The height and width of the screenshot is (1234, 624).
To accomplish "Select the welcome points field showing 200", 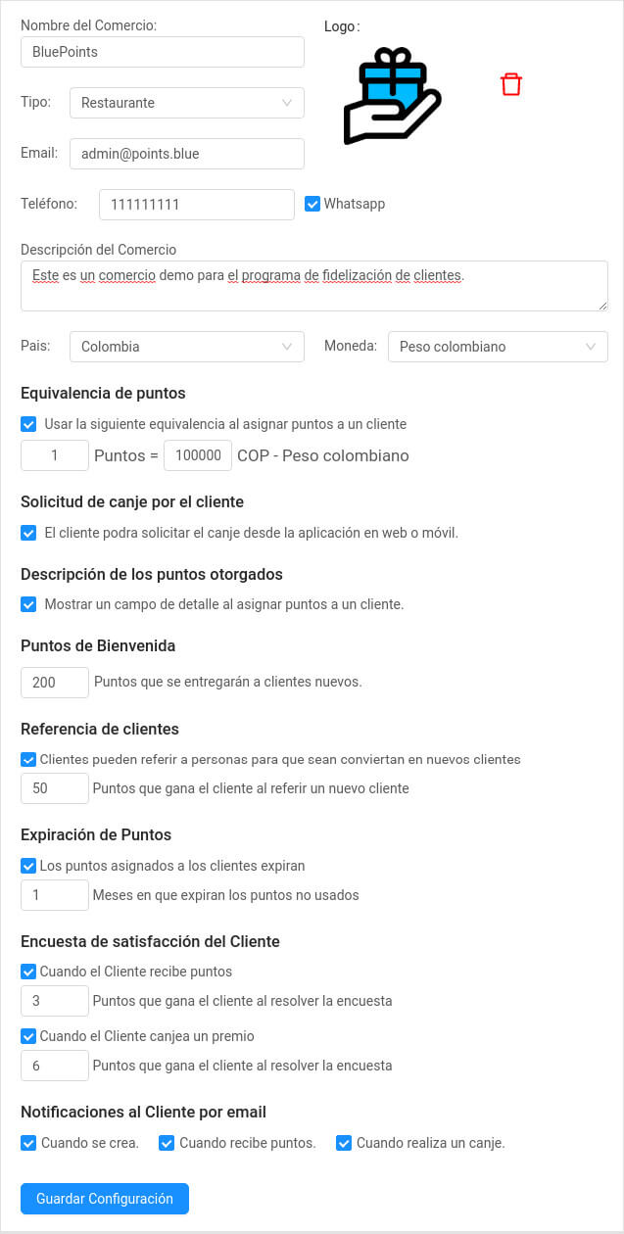I will pos(54,683).
